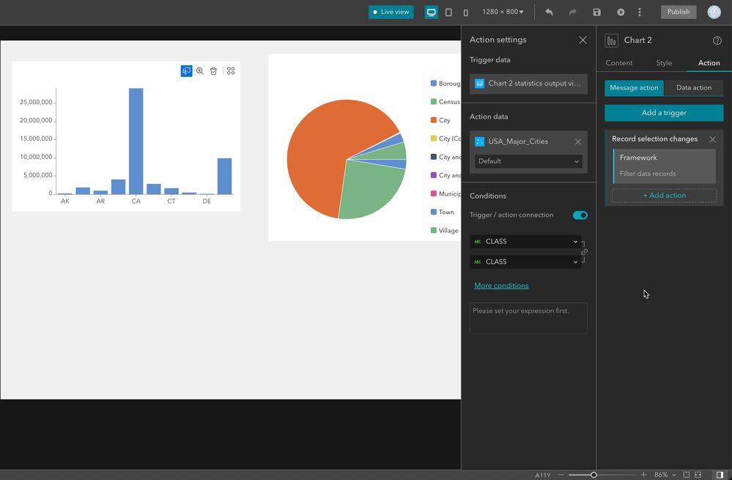
Task: Open the 86% zoom level dropdown
Action: click(665, 475)
